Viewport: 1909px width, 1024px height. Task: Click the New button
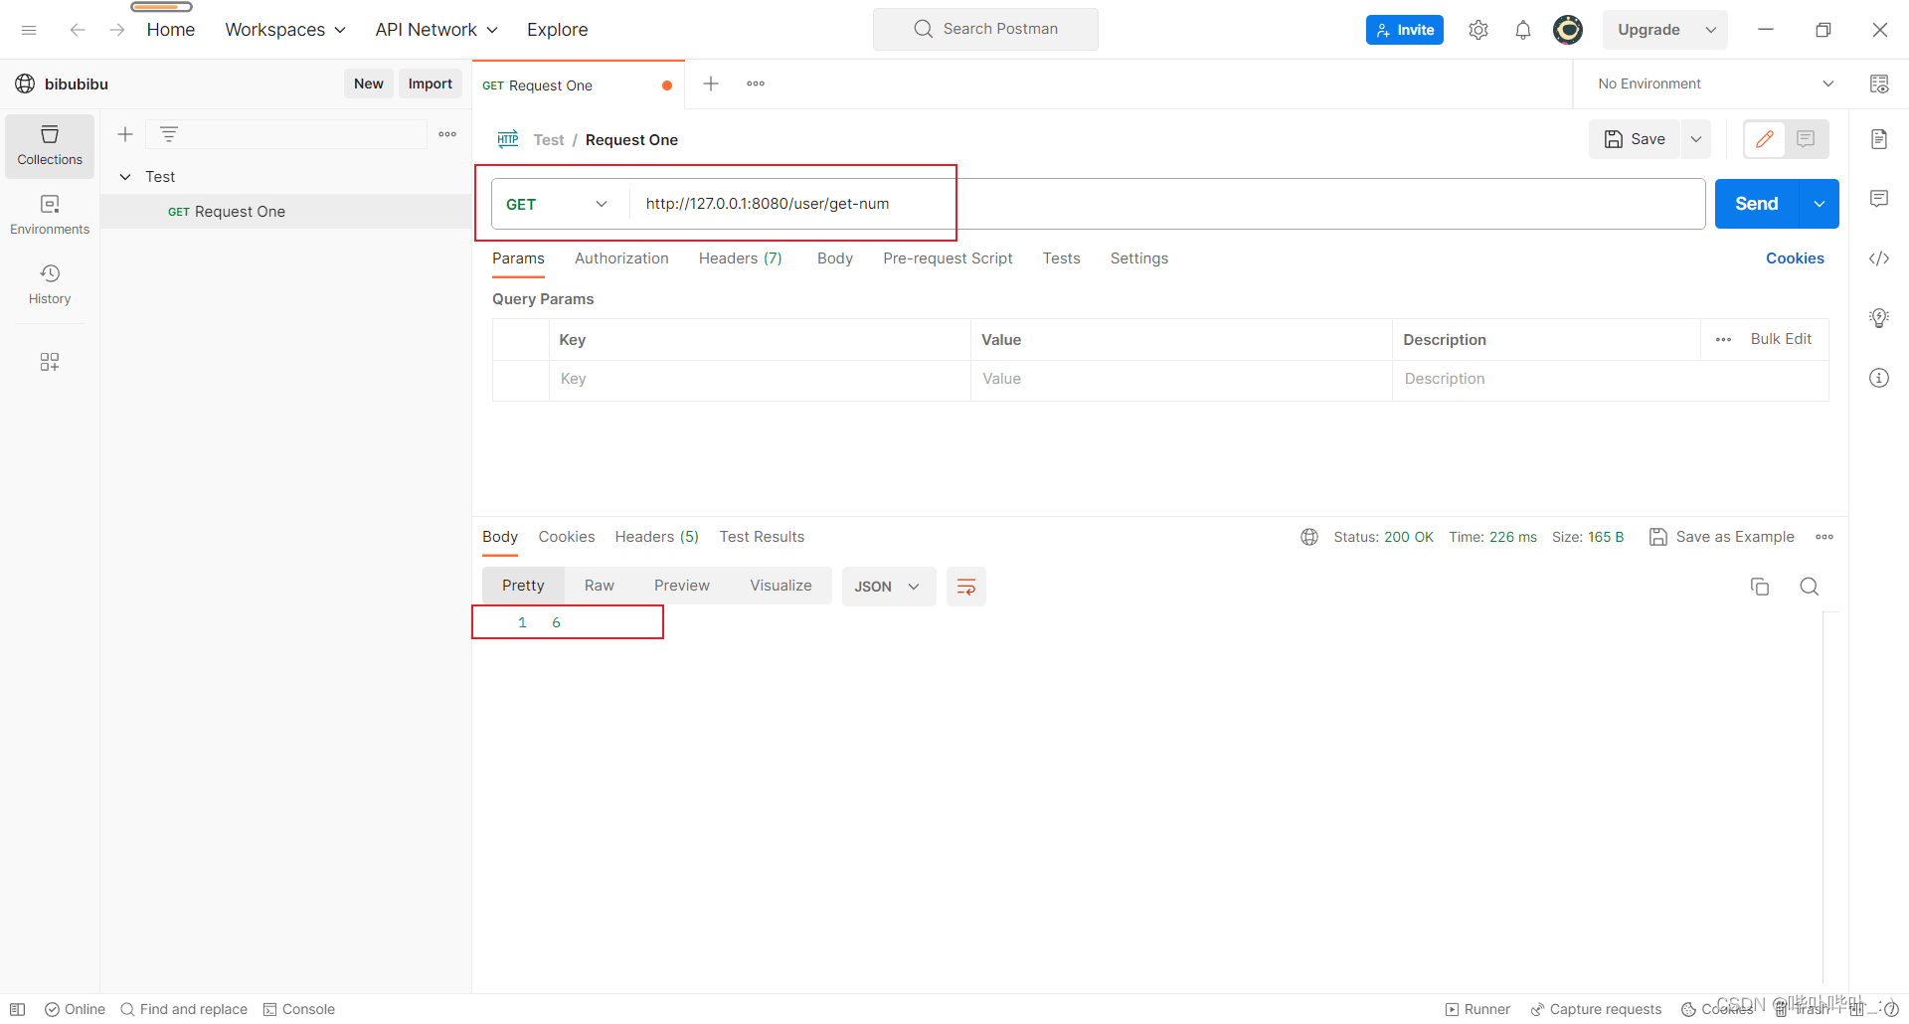(x=368, y=84)
